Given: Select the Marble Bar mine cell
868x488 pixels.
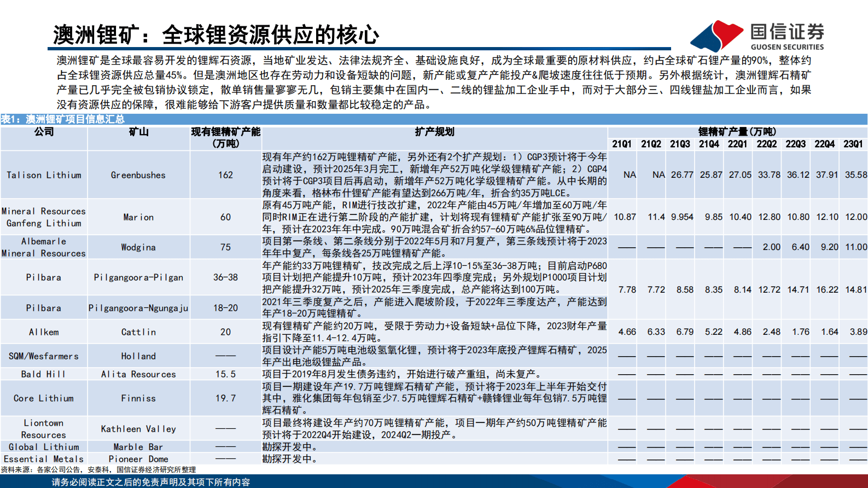Looking at the screenshot, I should pos(138,447).
